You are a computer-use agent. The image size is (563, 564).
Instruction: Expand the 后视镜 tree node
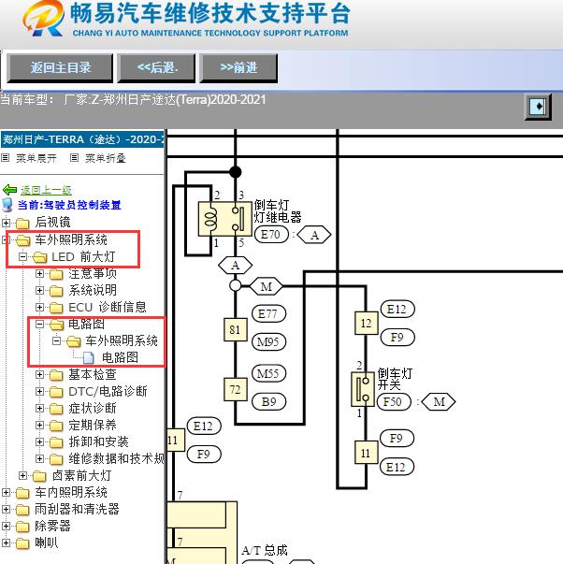[6, 223]
